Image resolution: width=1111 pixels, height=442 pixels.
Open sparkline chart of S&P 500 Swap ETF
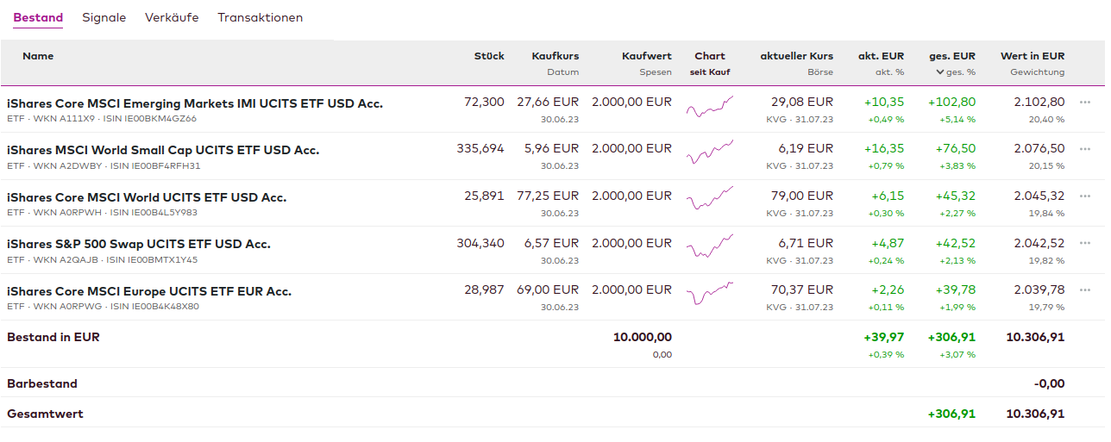(710, 248)
